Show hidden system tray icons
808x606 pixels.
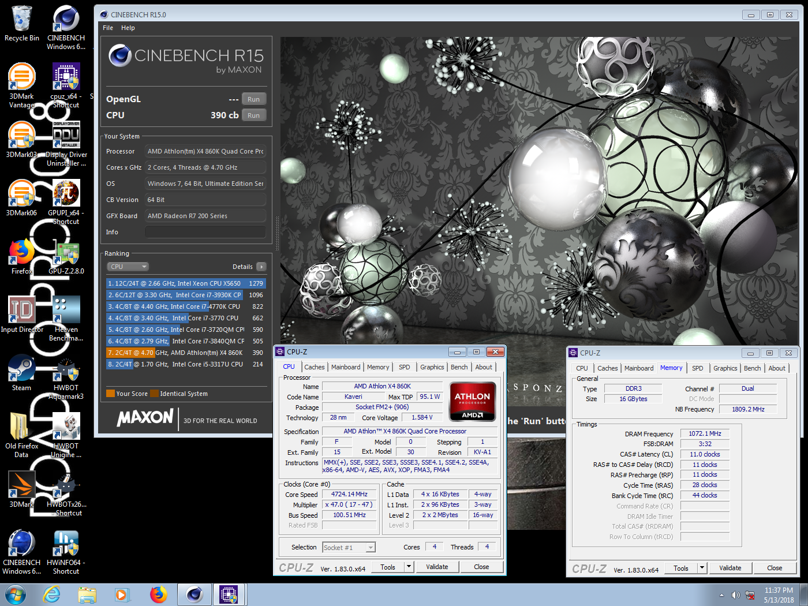point(721,595)
